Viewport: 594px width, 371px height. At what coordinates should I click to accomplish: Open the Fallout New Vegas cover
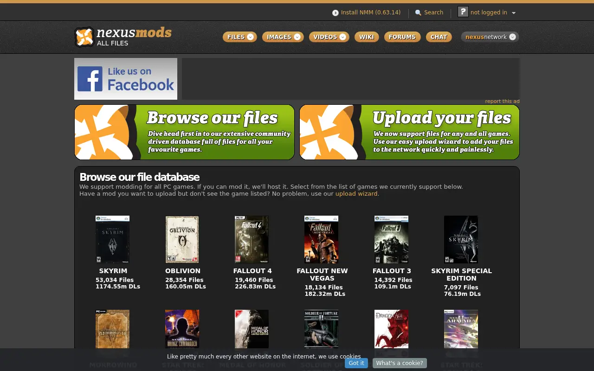[321, 239]
